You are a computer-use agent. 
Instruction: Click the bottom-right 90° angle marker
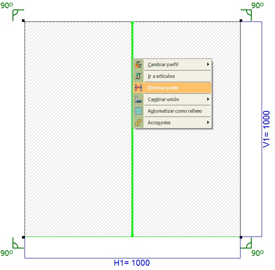click(x=246, y=243)
